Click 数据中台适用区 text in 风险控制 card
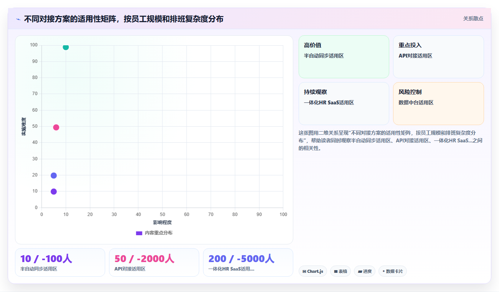 pos(416,102)
